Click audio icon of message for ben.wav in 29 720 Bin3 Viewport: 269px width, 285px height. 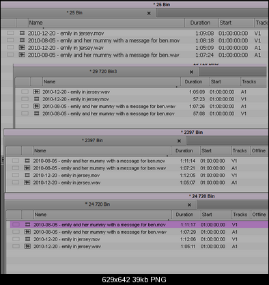click(x=36, y=107)
